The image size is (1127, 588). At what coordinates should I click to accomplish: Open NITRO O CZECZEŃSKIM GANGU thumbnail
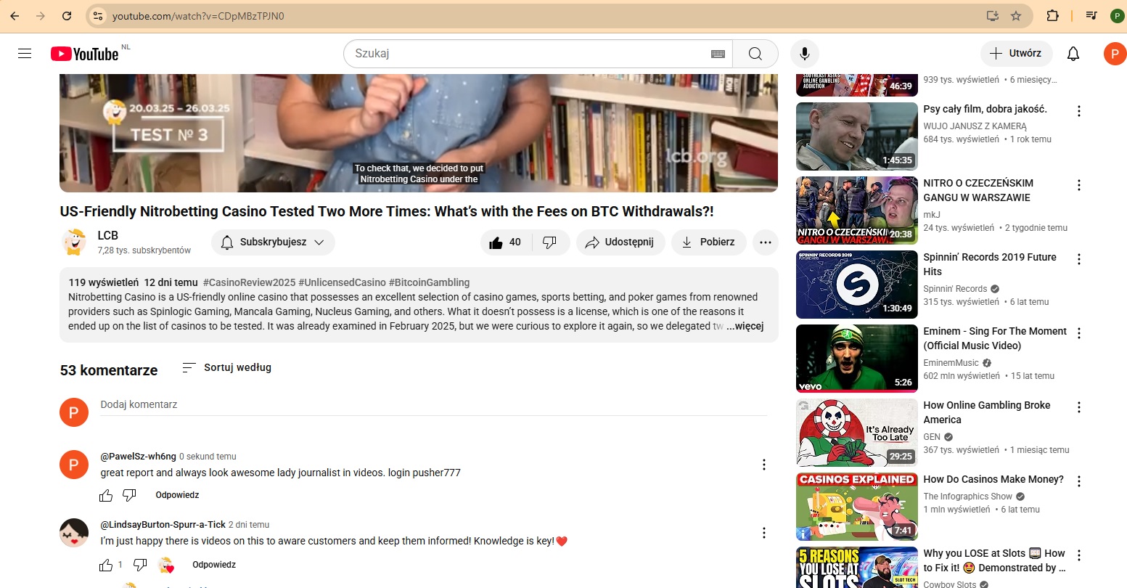click(857, 211)
